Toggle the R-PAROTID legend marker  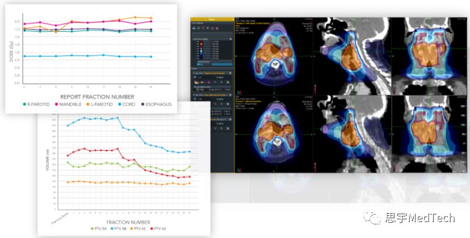point(25,104)
